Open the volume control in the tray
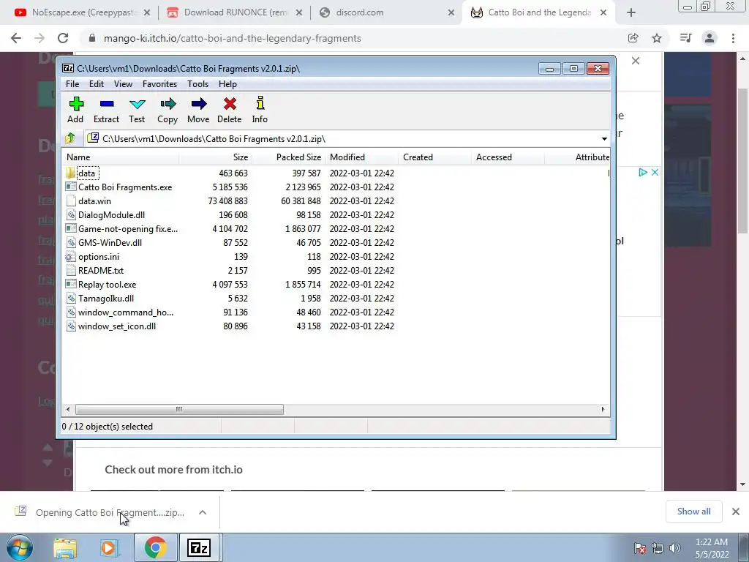Image resolution: width=749 pixels, height=562 pixels. pos(675,548)
